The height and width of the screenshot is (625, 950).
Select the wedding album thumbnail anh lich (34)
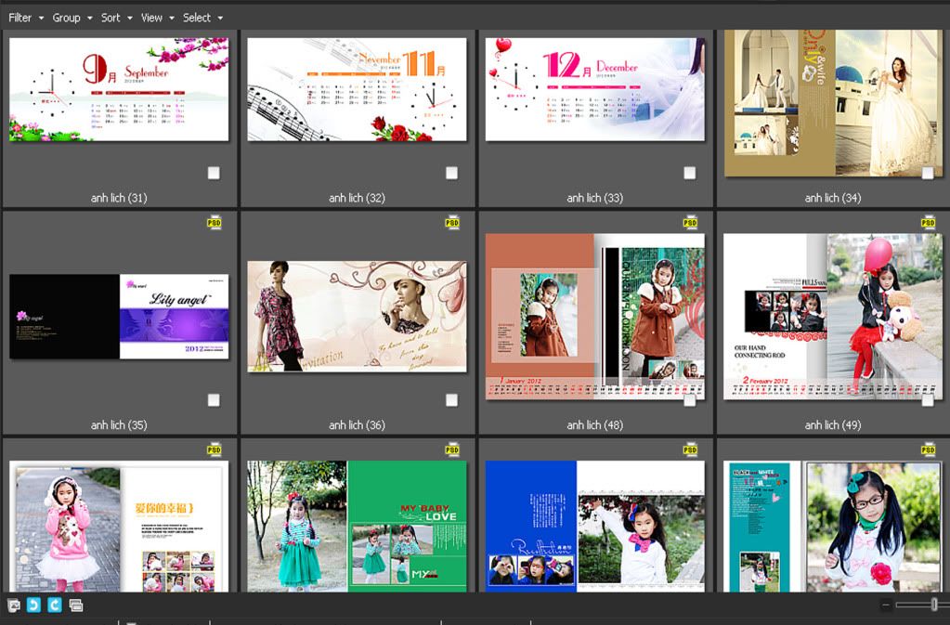pyautogui.click(x=833, y=103)
